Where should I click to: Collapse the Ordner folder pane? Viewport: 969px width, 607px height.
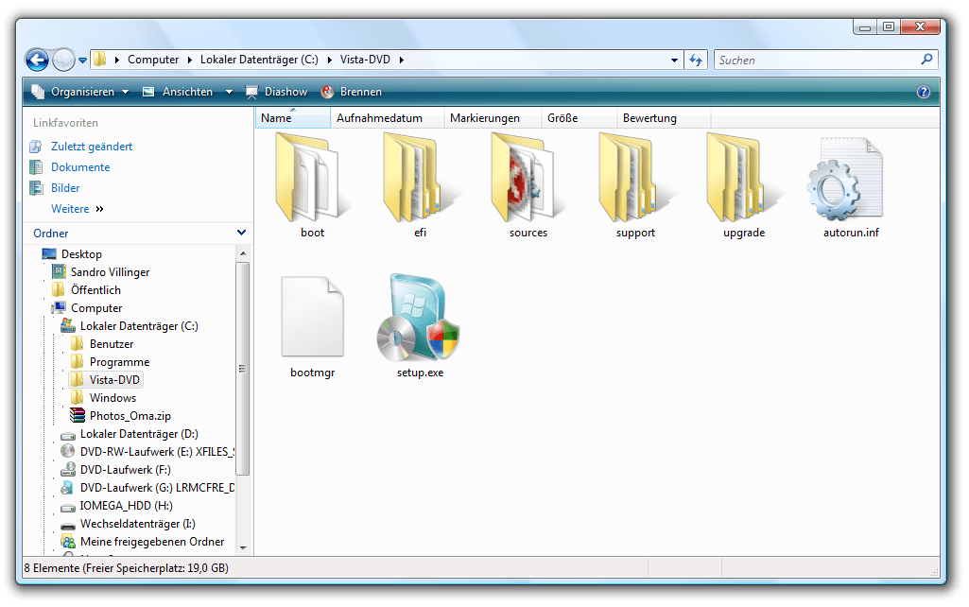pos(241,233)
